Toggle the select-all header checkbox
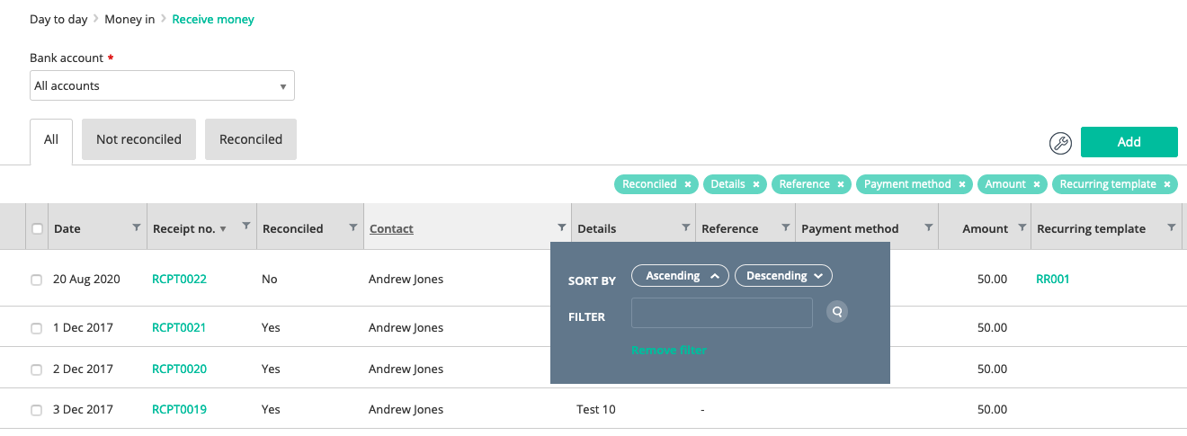This screenshot has width=1187, height=436. (x=37, y=228)
